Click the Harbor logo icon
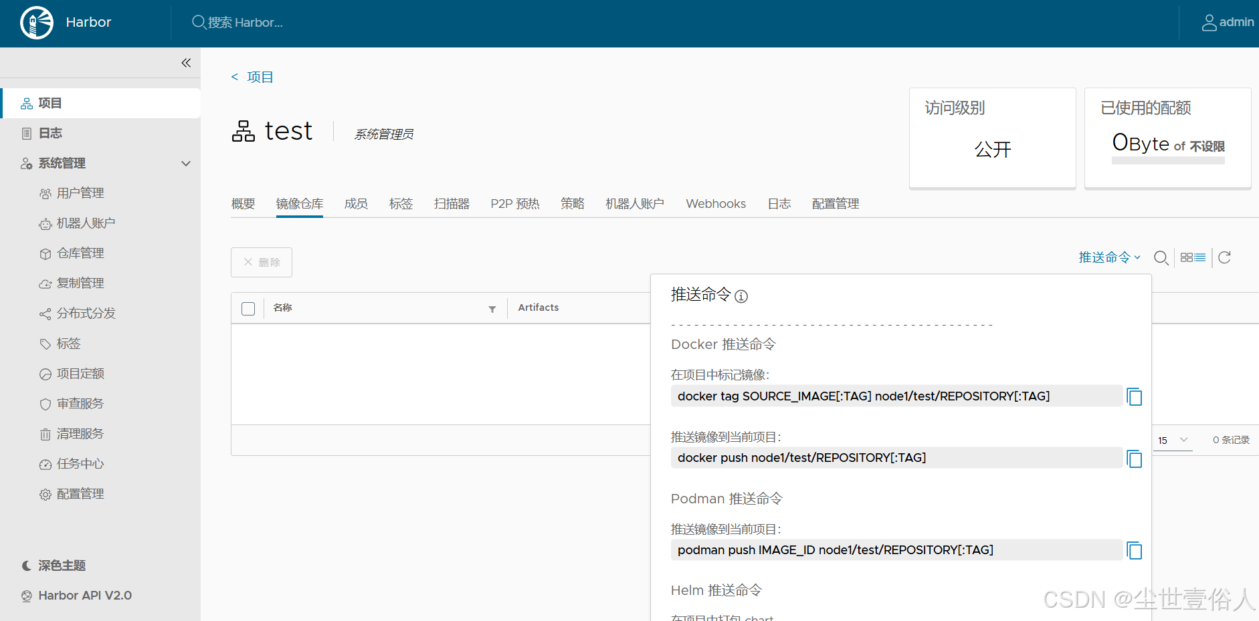This screenshot has height=621, width=1259. pyautogui.click(x=37, y=23)
